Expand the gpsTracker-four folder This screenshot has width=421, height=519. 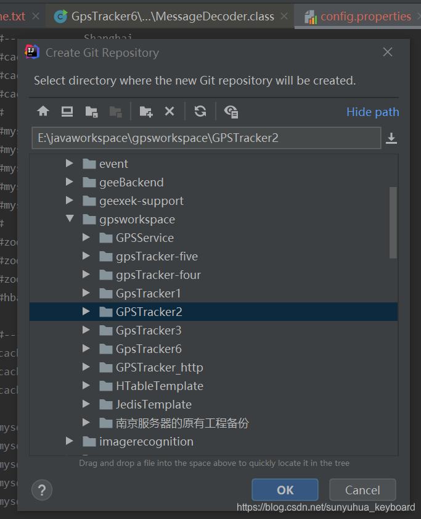coord(86,275)
